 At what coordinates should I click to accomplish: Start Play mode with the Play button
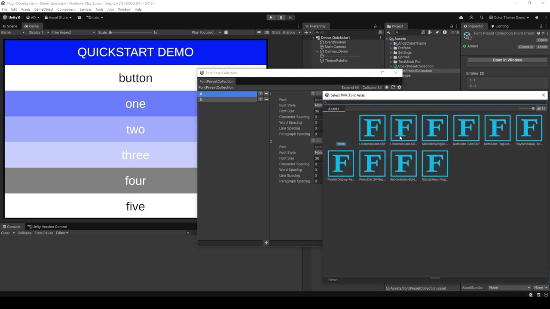click(271, 18)
